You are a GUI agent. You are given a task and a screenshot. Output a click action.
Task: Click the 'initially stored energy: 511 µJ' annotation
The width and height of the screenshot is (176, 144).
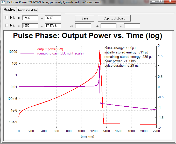[x=126, y=52]
